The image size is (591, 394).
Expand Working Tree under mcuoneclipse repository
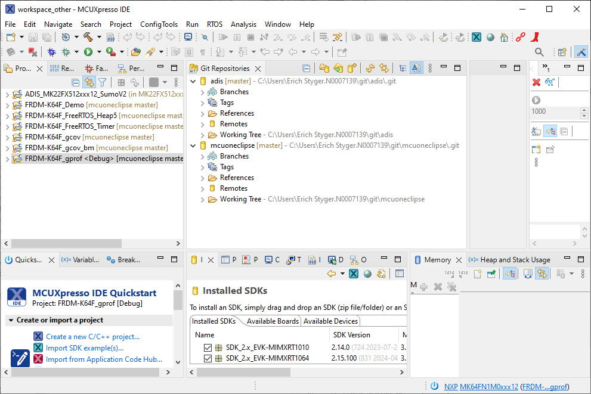pyautogui.click(x=203, y=199)
